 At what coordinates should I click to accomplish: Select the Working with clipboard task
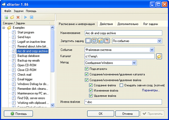click(x=33, y=103)
